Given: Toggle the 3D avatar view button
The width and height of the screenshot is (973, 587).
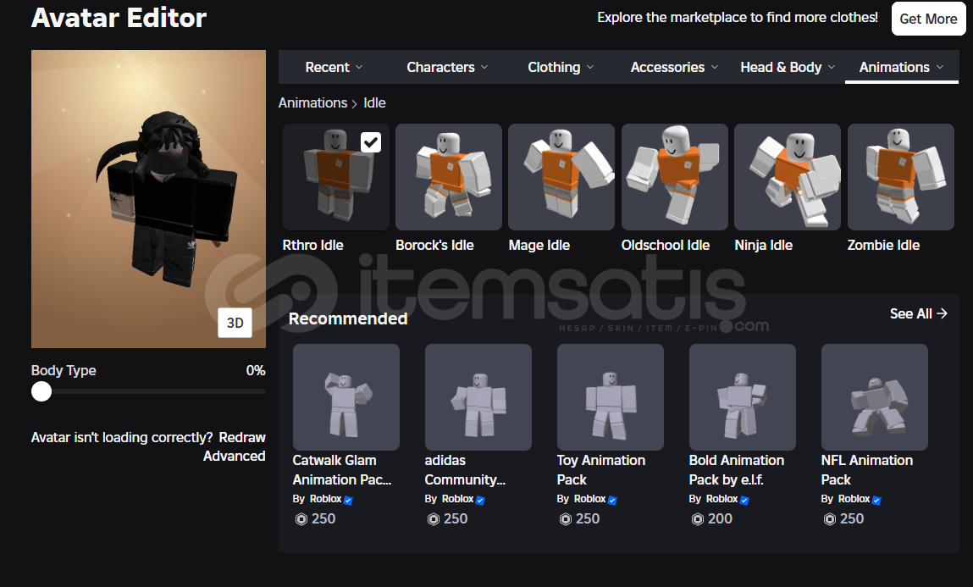Looking at the screenshot, I should coord(235,323).
